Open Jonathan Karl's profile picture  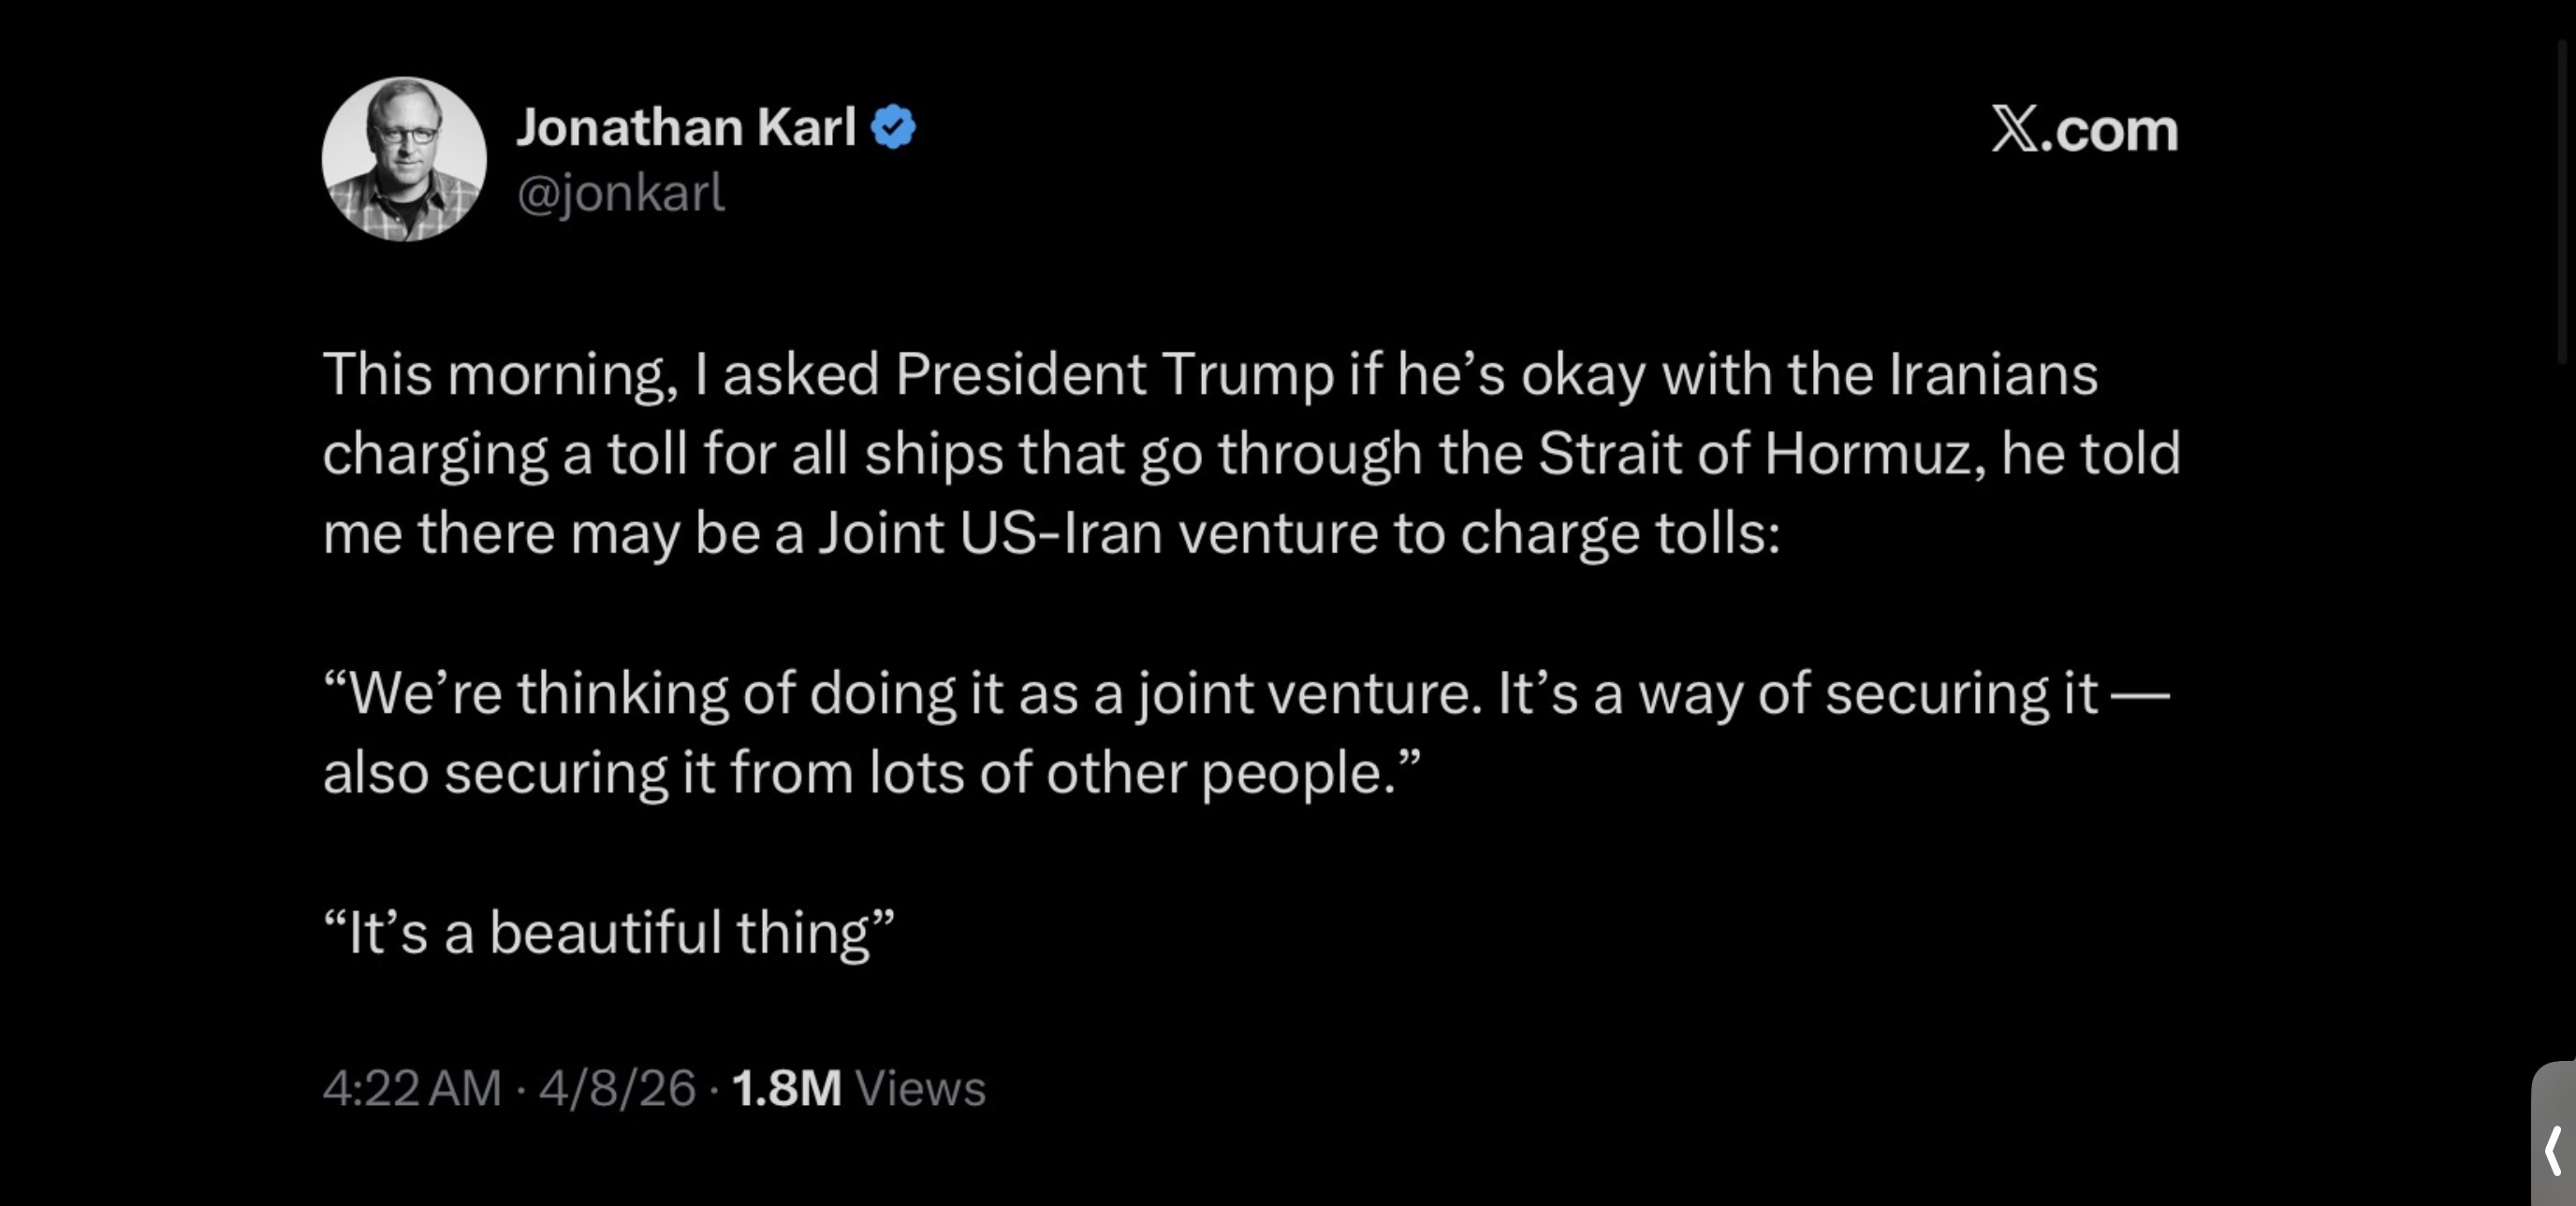pyautogui.click(x=404, y=160)
